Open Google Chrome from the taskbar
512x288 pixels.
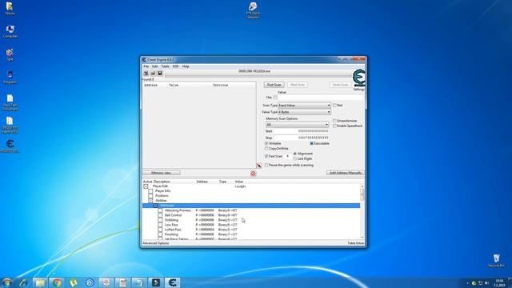coord(57,282)
